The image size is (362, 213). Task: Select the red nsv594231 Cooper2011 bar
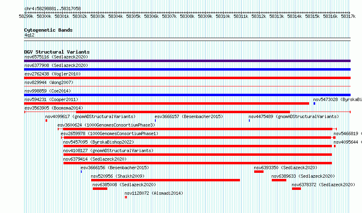pyautogui.click(x=166, y=103)
